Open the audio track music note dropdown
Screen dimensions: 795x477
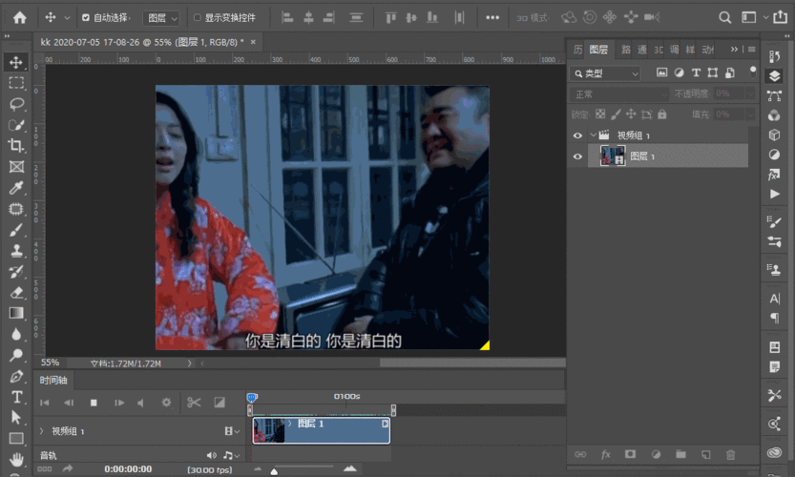click(232, 455)
